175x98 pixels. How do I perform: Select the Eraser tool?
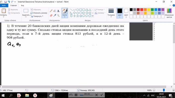point(51,16)
